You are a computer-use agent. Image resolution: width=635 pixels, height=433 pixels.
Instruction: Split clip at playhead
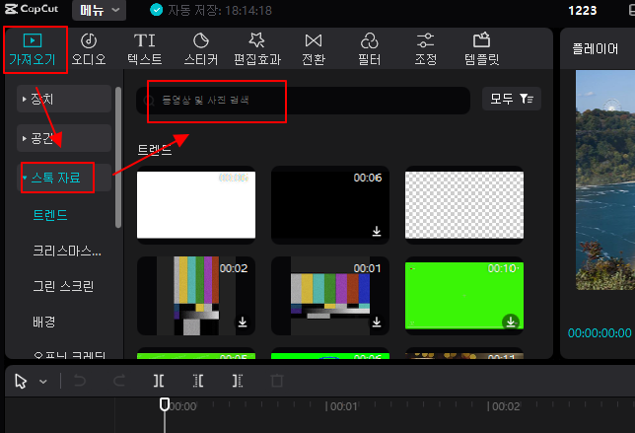(159, 381)
